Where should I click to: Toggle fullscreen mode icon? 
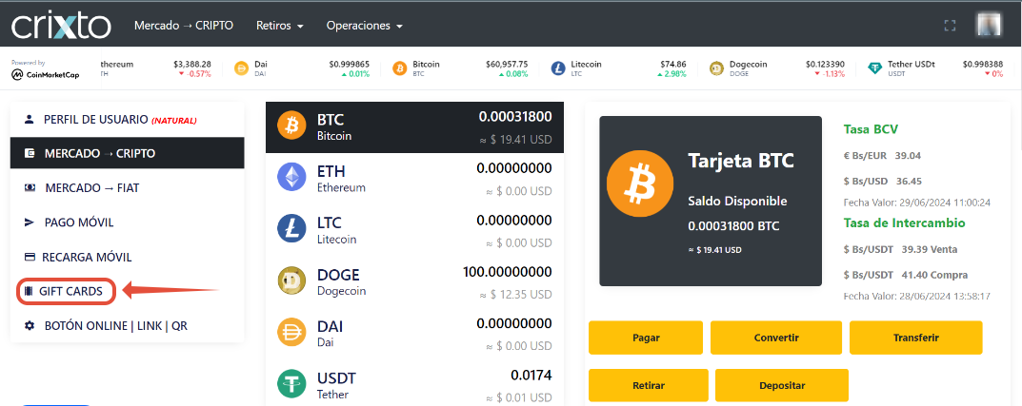pos(950,26)
